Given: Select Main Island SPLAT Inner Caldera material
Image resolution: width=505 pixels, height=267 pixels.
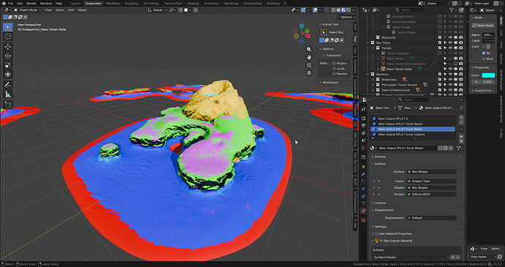Looking at the screenshot, I should coord(414,135).
